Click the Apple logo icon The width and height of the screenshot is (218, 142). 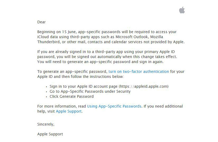pos(182,10)
